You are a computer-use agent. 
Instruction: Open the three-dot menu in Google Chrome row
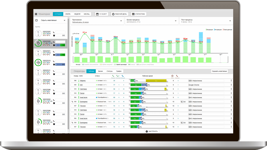click(231, 85)
